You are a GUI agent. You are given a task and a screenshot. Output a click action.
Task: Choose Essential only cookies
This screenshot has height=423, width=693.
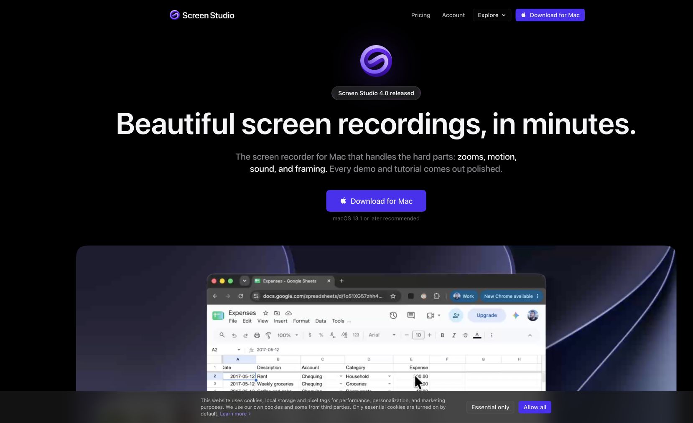coord(490,407)
